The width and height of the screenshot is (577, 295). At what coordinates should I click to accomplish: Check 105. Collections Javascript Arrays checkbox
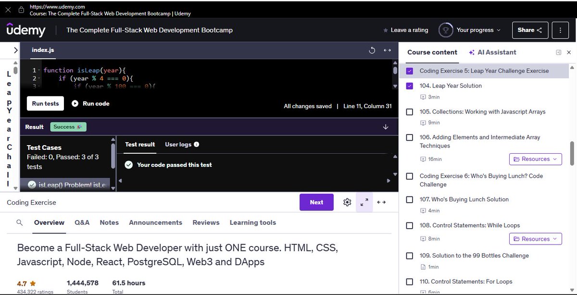410,112
